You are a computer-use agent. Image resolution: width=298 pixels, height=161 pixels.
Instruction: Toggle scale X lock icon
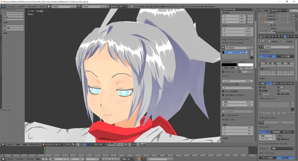(x=250, y=16)
